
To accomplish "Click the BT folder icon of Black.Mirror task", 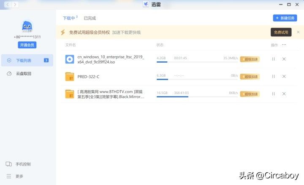I will (70, 94).
